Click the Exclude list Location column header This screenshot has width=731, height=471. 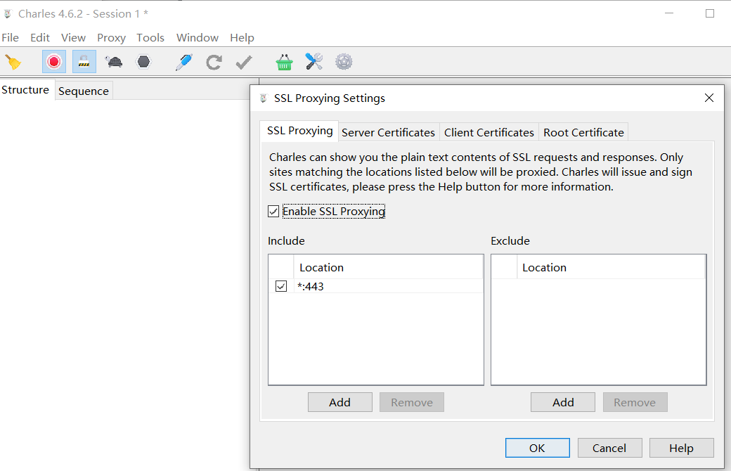pyautogui.click(x=611, y=267)
